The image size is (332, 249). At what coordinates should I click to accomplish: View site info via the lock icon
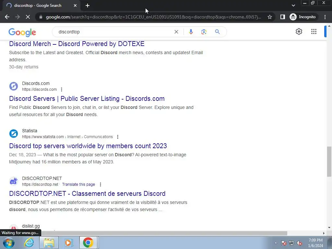coord(41,17)
